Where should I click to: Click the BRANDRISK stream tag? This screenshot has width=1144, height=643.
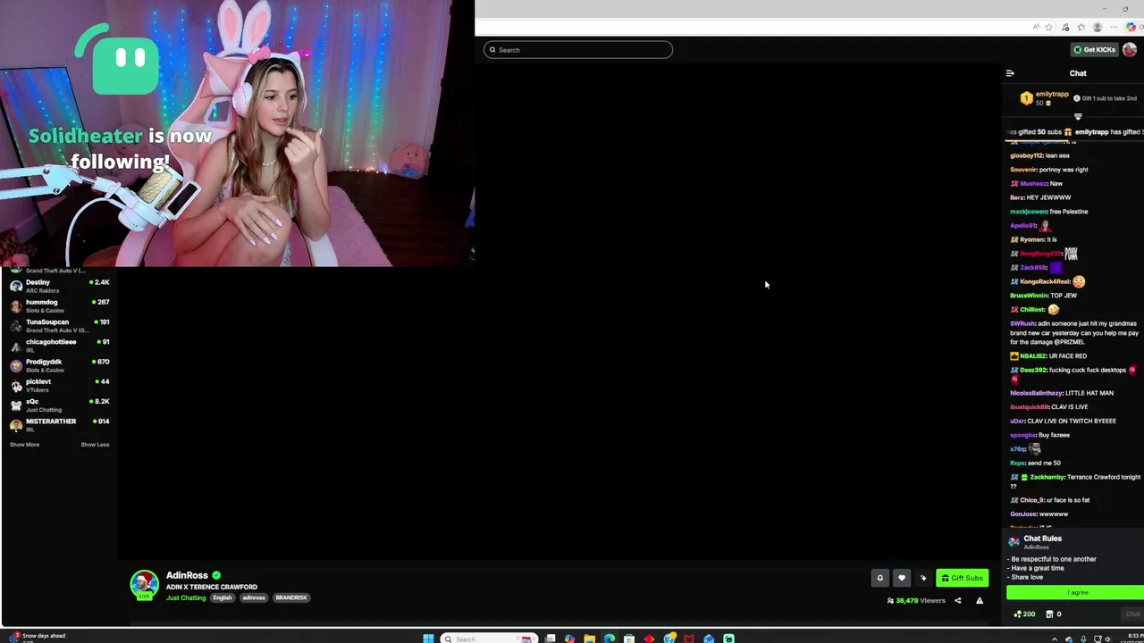(291, 597)
